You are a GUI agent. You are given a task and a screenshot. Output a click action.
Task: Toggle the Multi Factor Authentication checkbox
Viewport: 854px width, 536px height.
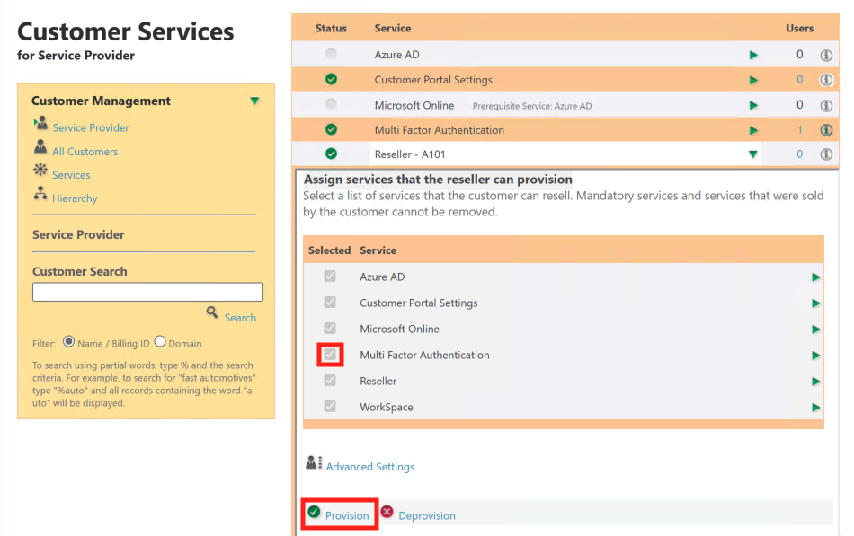tap(330, 355)
